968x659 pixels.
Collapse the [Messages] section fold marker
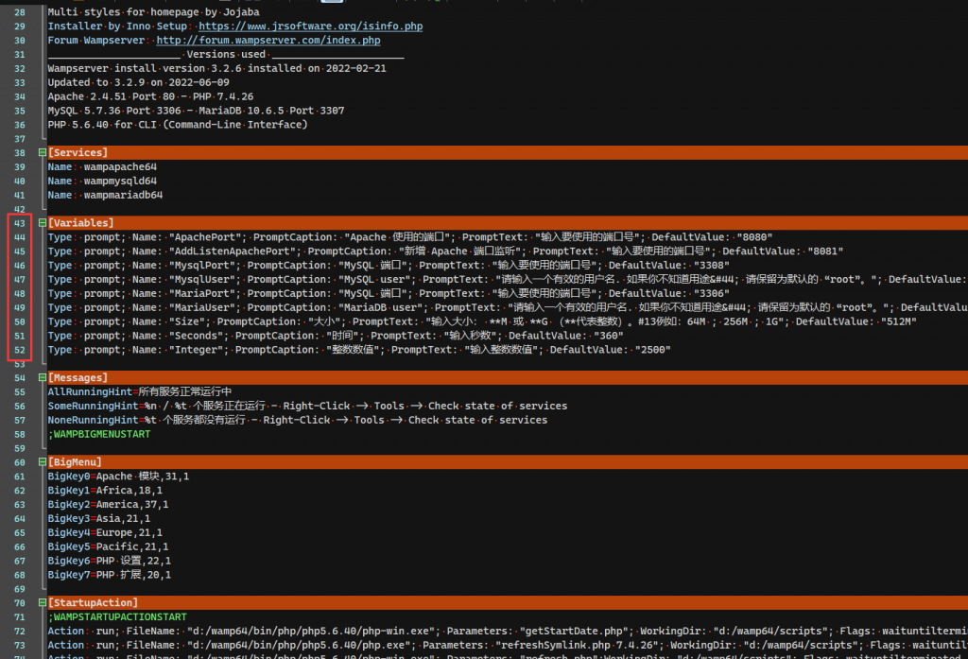point(42,378)
